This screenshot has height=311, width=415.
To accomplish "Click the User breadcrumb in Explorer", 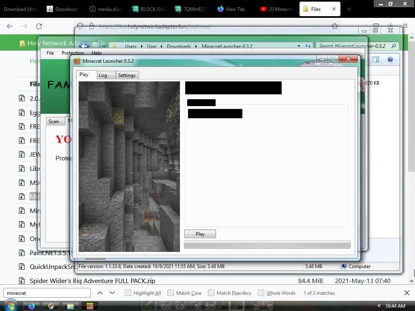I will pyautogui.click(x=152, y=46).
